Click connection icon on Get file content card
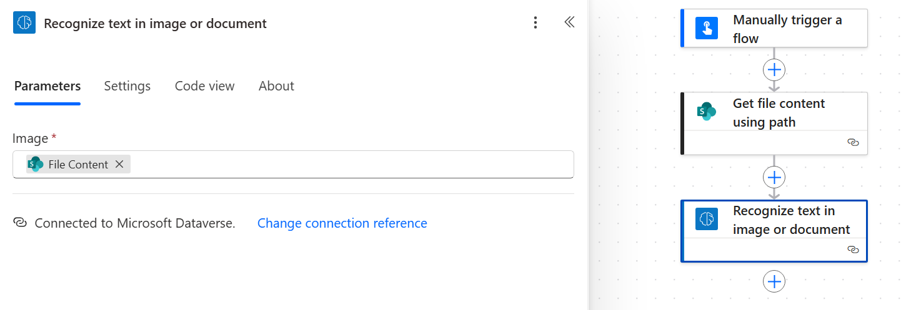 point(853,143)
